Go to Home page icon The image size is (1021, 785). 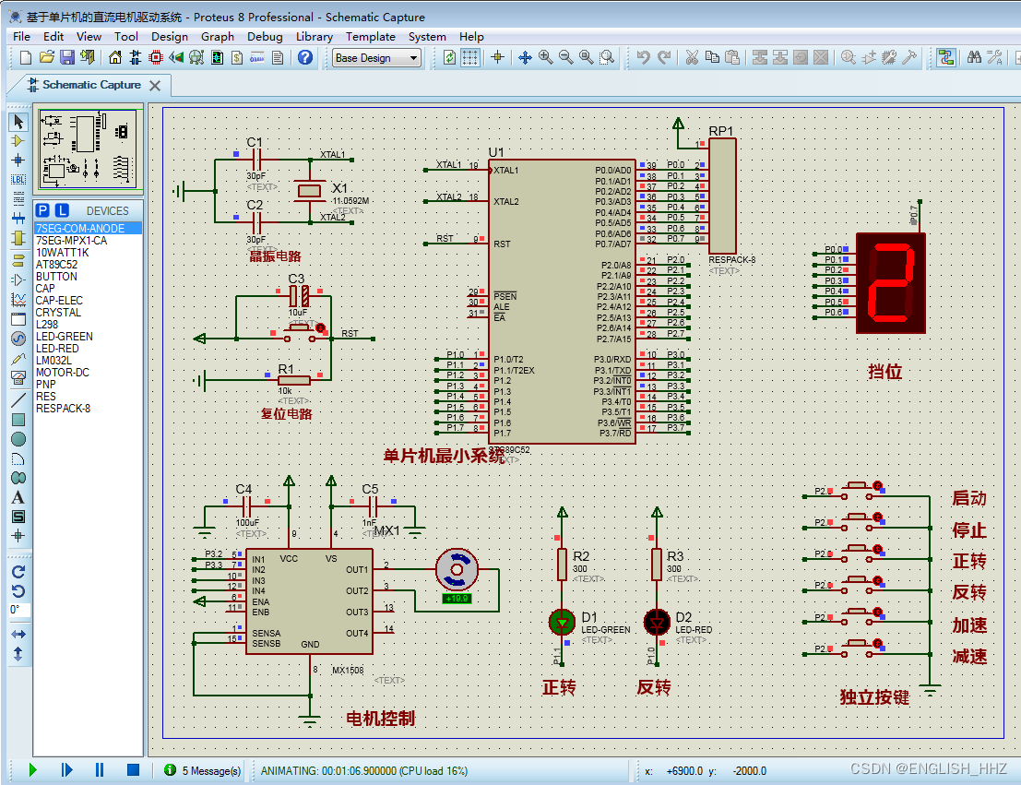coord(115,58)
